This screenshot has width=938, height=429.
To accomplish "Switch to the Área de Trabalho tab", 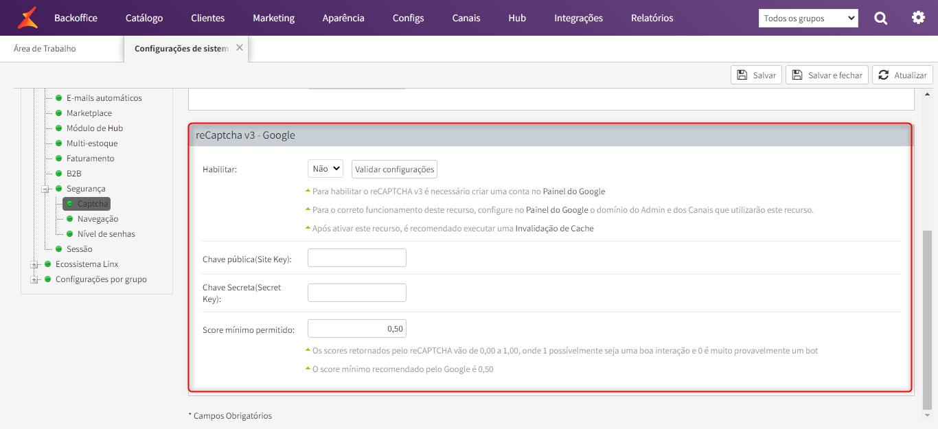I will (45, 49).
